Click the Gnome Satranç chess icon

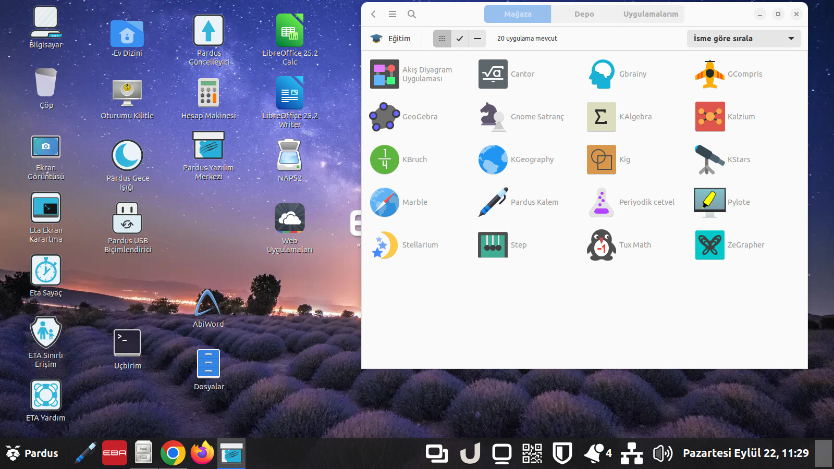(493, 117)
